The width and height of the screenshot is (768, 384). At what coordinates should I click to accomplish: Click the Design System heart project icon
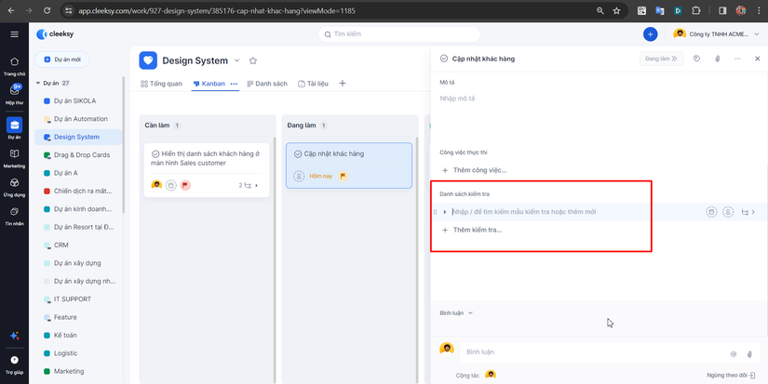coord(148,60)
